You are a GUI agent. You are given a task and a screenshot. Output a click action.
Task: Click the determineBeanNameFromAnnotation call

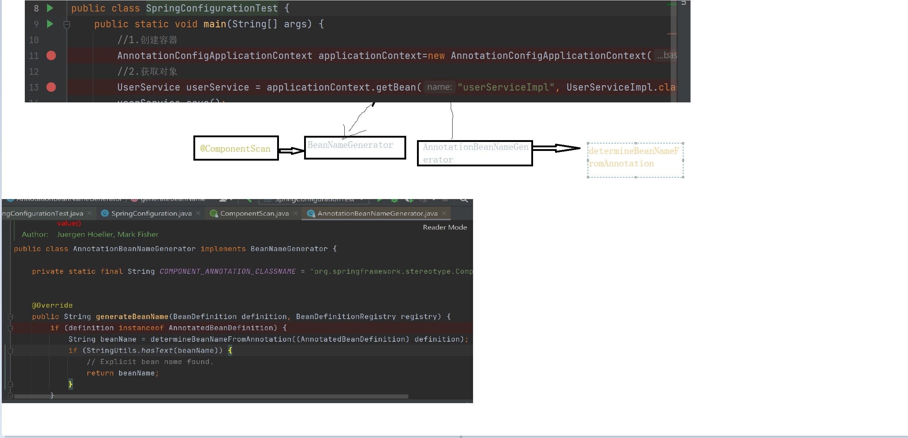pyautogui.click(x=221, y=339)
